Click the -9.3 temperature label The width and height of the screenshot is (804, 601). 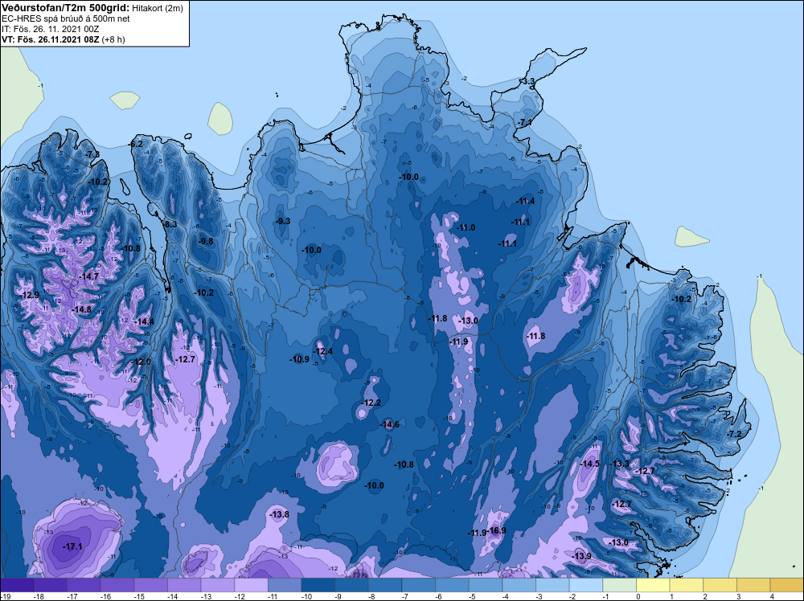(283, 221)
